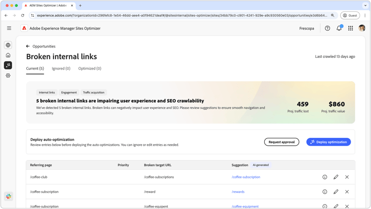Open the app switcher grid icon
371x209 pixels.
tap(351, 28)
